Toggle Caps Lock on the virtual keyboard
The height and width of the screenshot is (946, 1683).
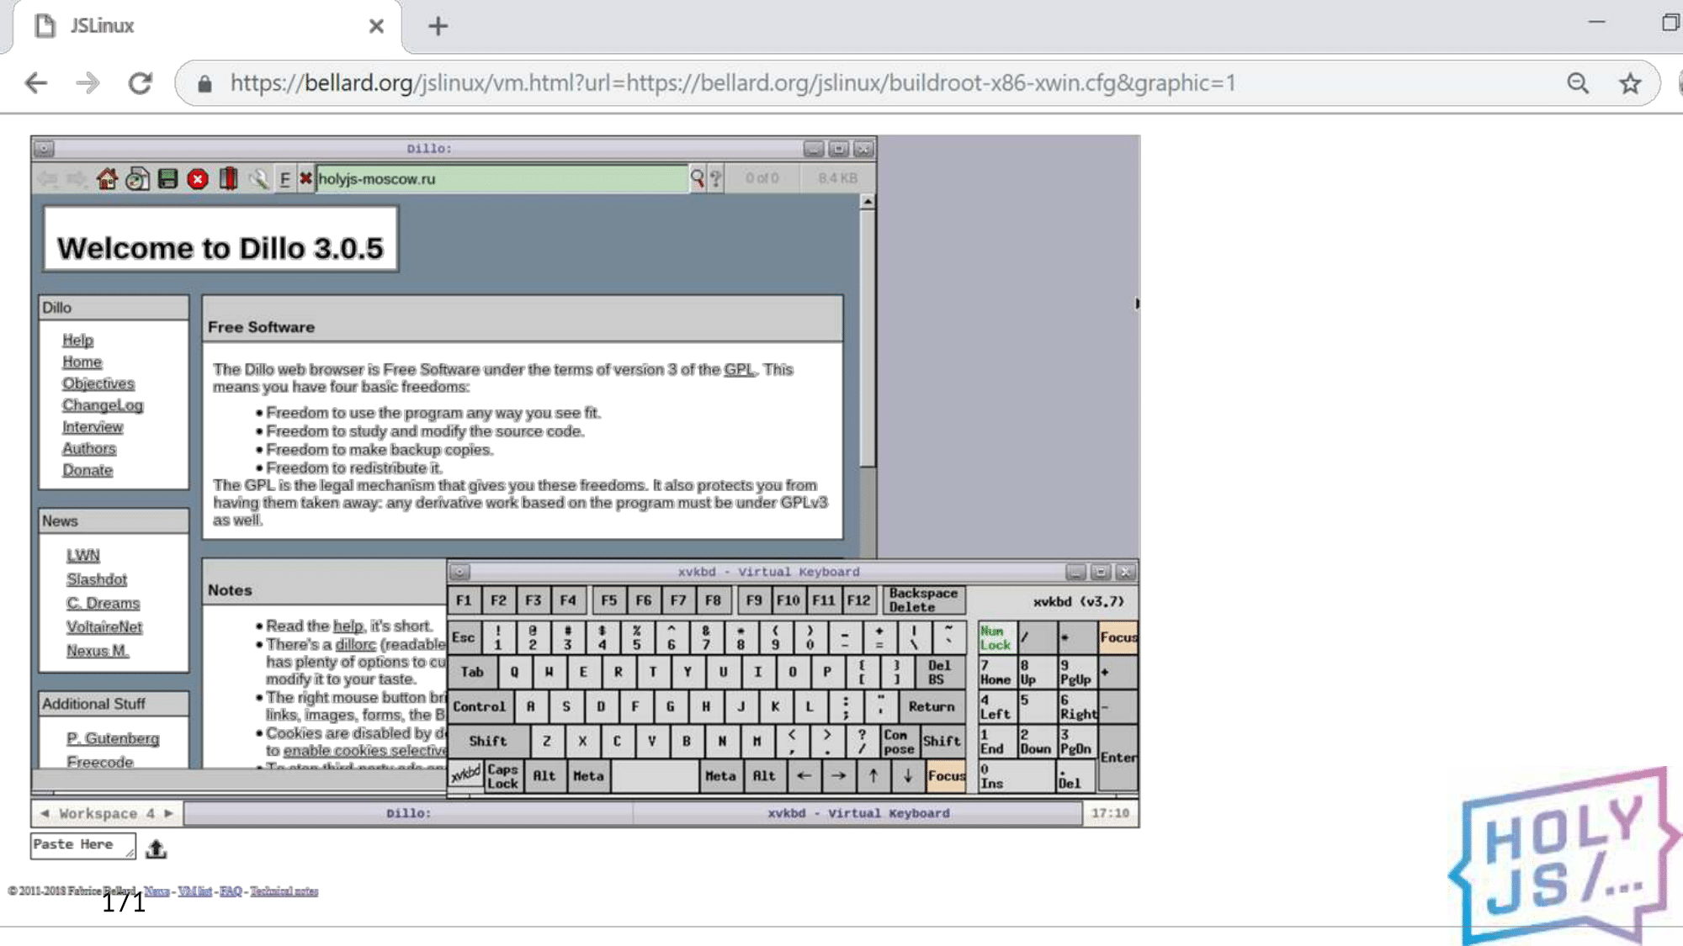502,775
